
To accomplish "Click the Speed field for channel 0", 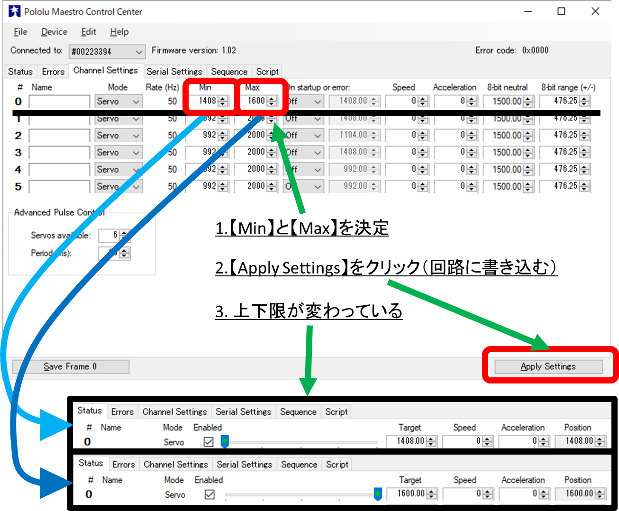I will pyautogui.click(x=402, y=101).
